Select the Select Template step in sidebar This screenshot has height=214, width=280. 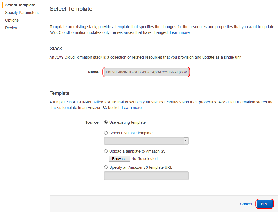point(20,5)
